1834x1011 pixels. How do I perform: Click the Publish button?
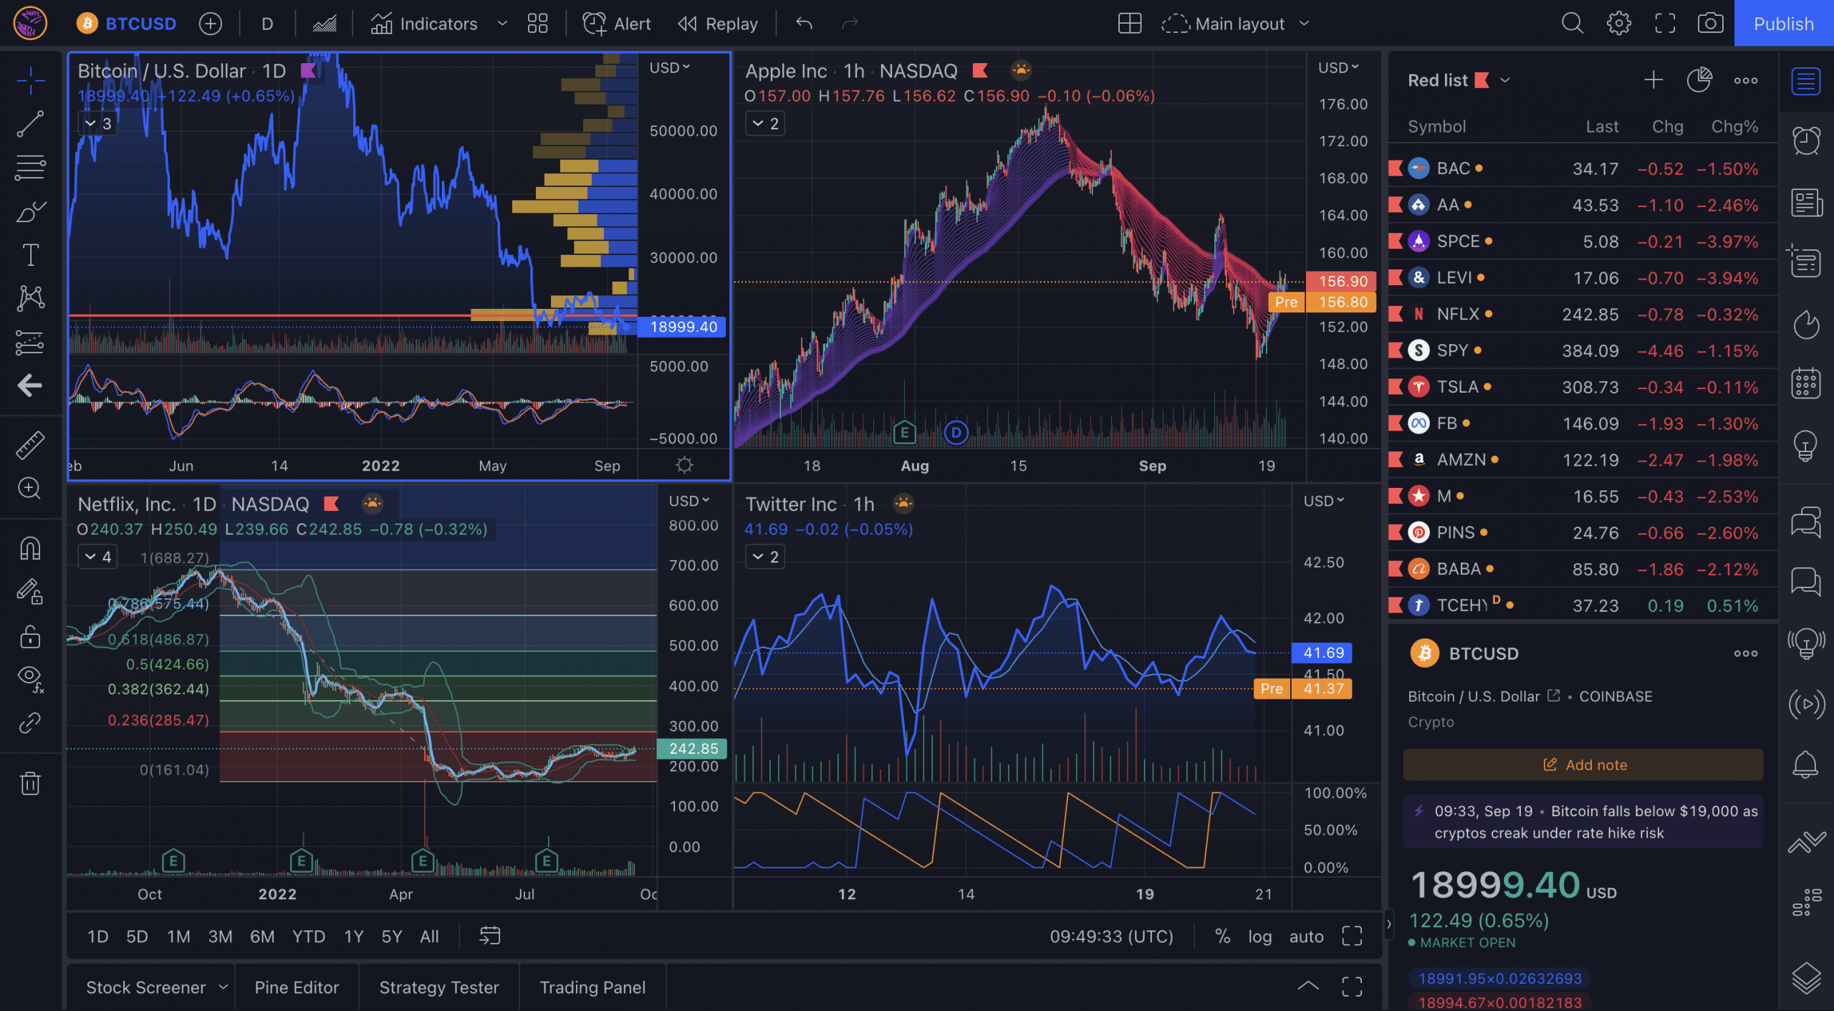[x=1783, y=24]
